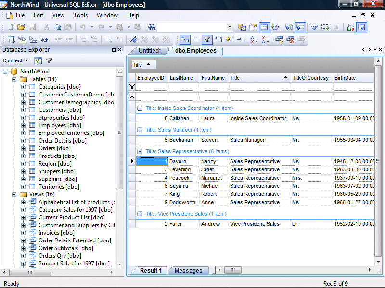This screenshot has height=288, width=385.
Task: Open the toolbar search box dropdown arrow
Action: 230,27
